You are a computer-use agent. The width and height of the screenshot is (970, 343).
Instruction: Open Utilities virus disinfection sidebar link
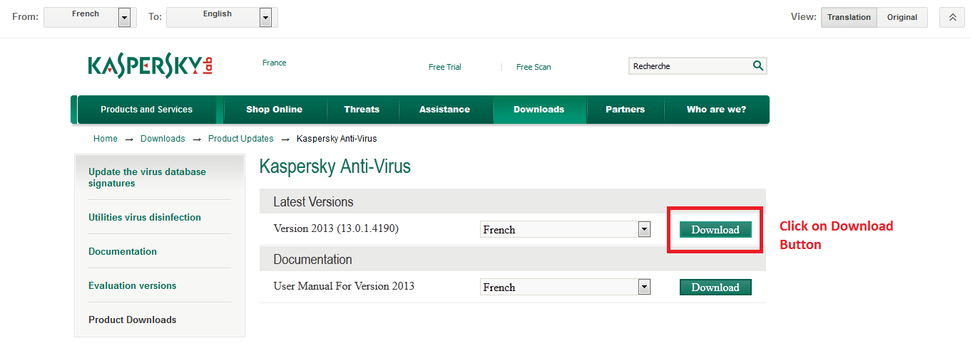coord(145,217)
